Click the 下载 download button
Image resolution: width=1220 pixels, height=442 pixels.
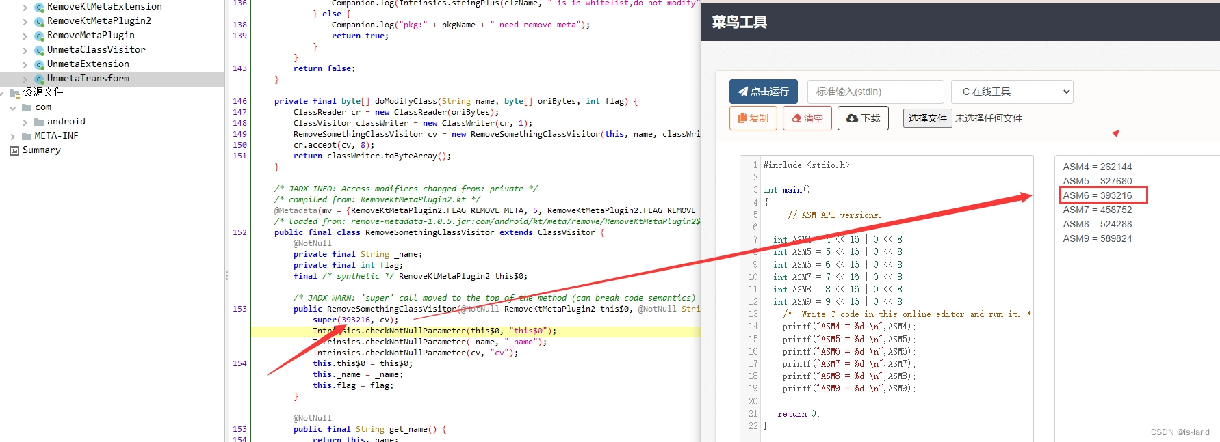tap(863, 118)
